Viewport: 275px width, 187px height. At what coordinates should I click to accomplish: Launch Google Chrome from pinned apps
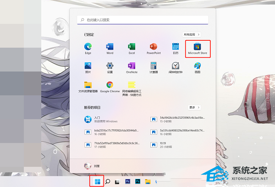pos(110,86)
